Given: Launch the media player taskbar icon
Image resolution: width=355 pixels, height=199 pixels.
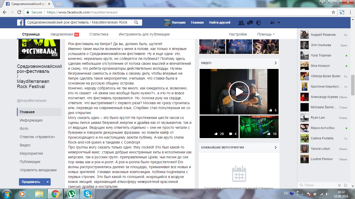Looking at the screenshot, I should pyautogui.click(x=23, y=194).
